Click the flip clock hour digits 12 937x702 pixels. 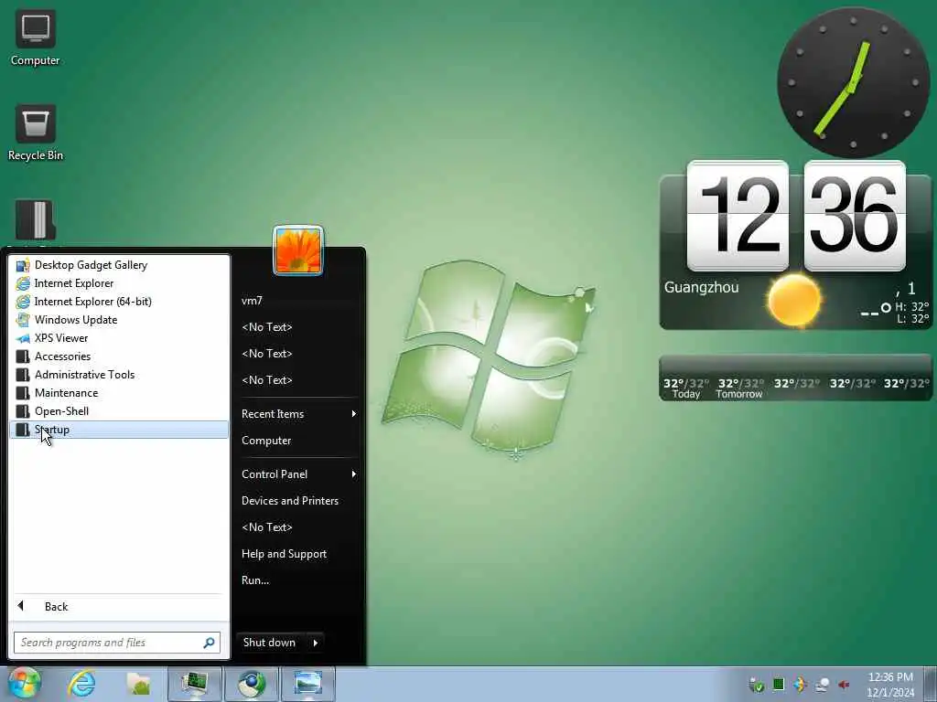[x=738, y=216]
